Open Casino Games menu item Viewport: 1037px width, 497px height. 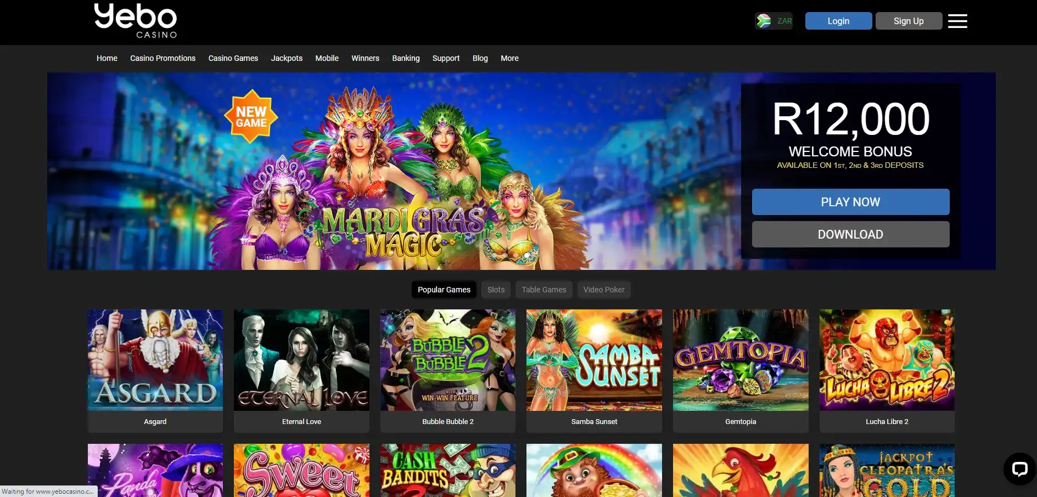233,58
